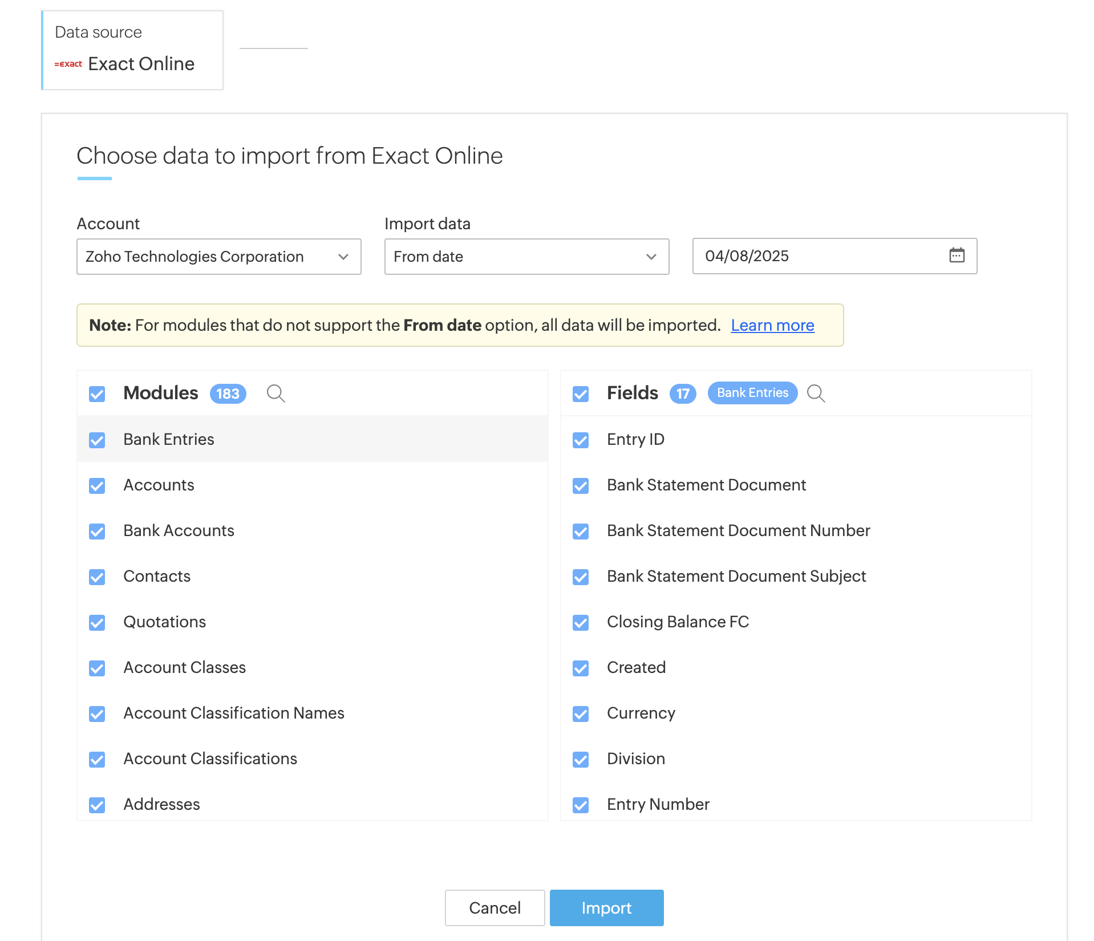This screenshot has height=941, width=1094.
Task: Open the Learn more link
Action: click(772, 325)
